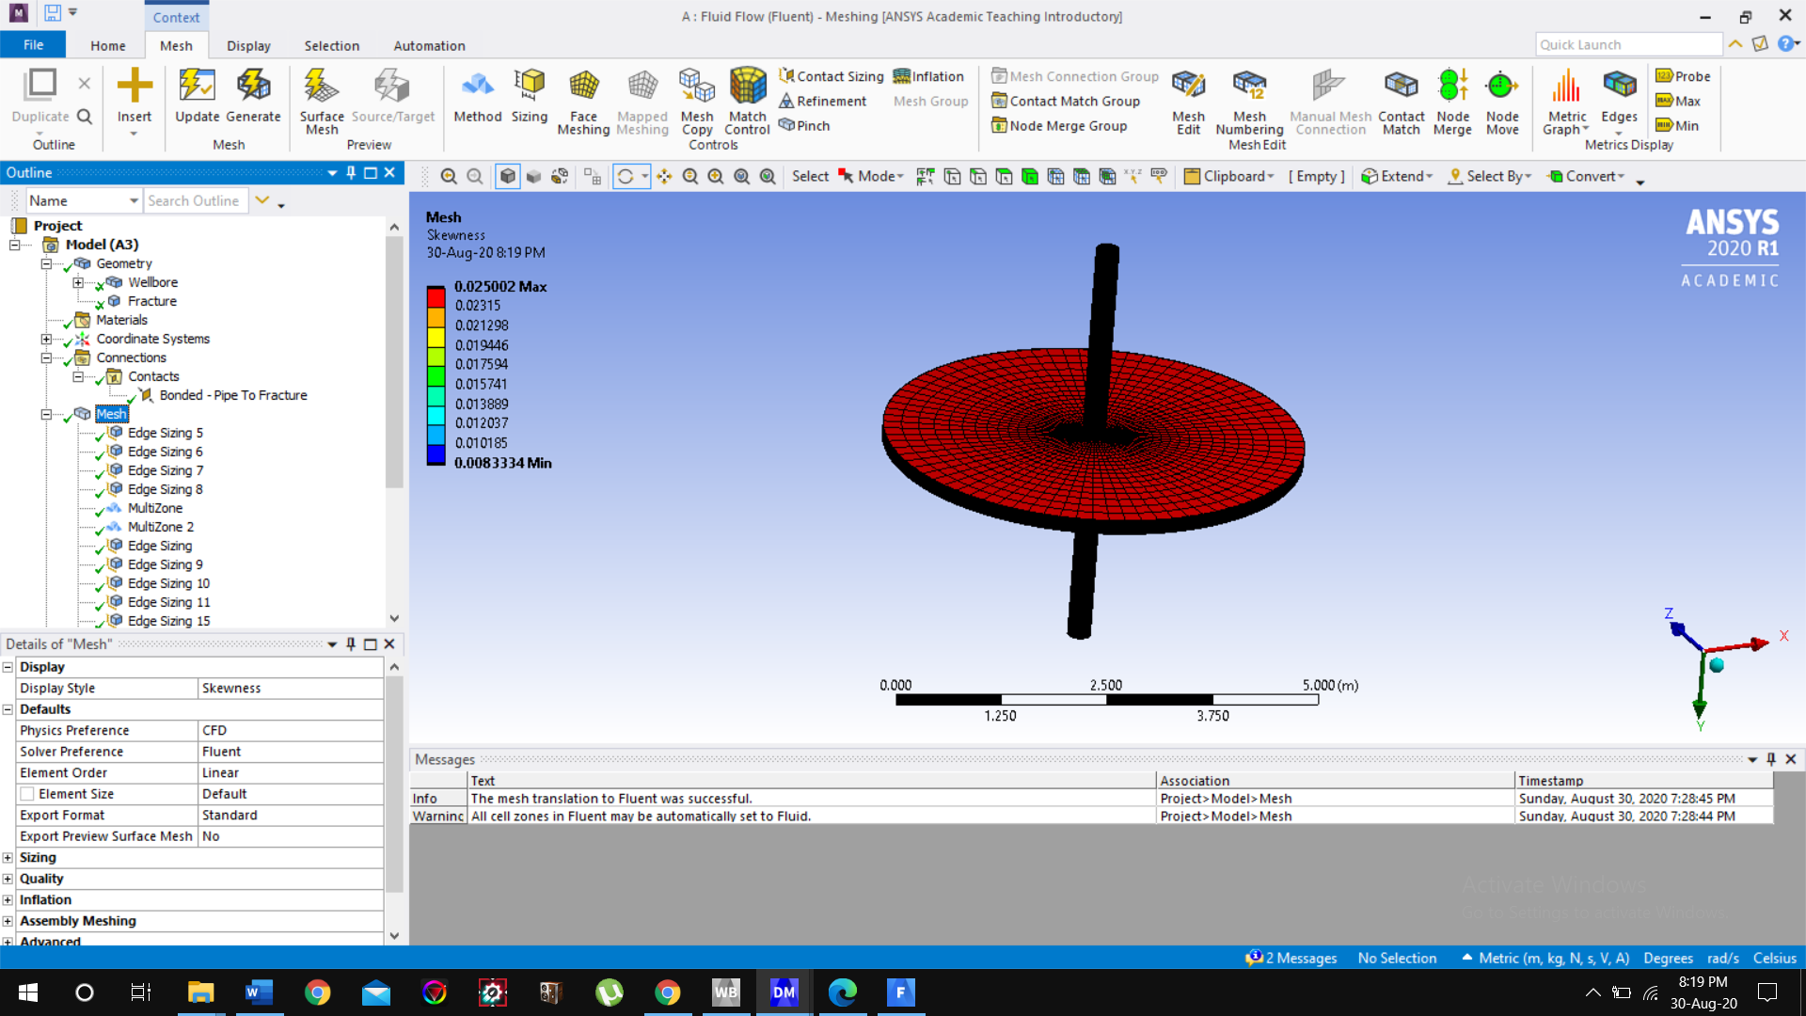Open the Name filter dropdown in Outline
This screenshot has height=1016, width=1806.
pyautogui.click(x=134, y=200)
